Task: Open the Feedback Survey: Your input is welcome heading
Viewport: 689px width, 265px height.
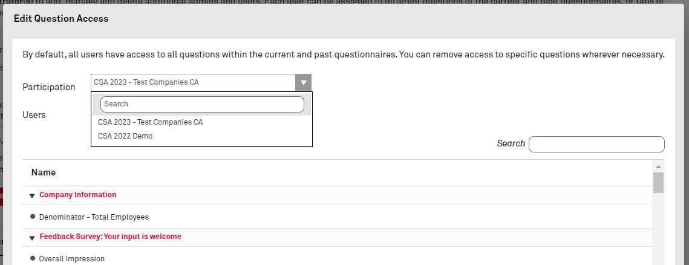Action: pyautogui.click(x=110, y=237)
